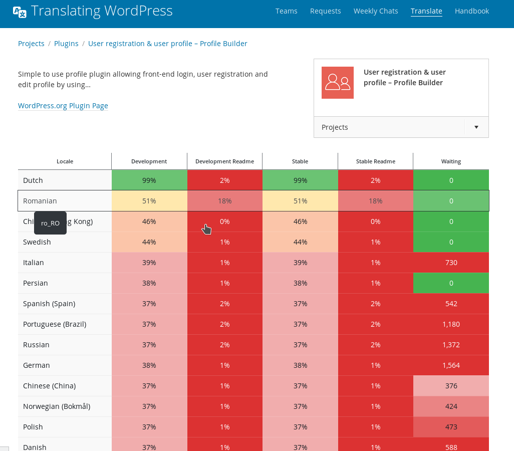Click Italian Stable 39% cell
The width and height of the screenshot is (514, 451).
coord(300,263)
